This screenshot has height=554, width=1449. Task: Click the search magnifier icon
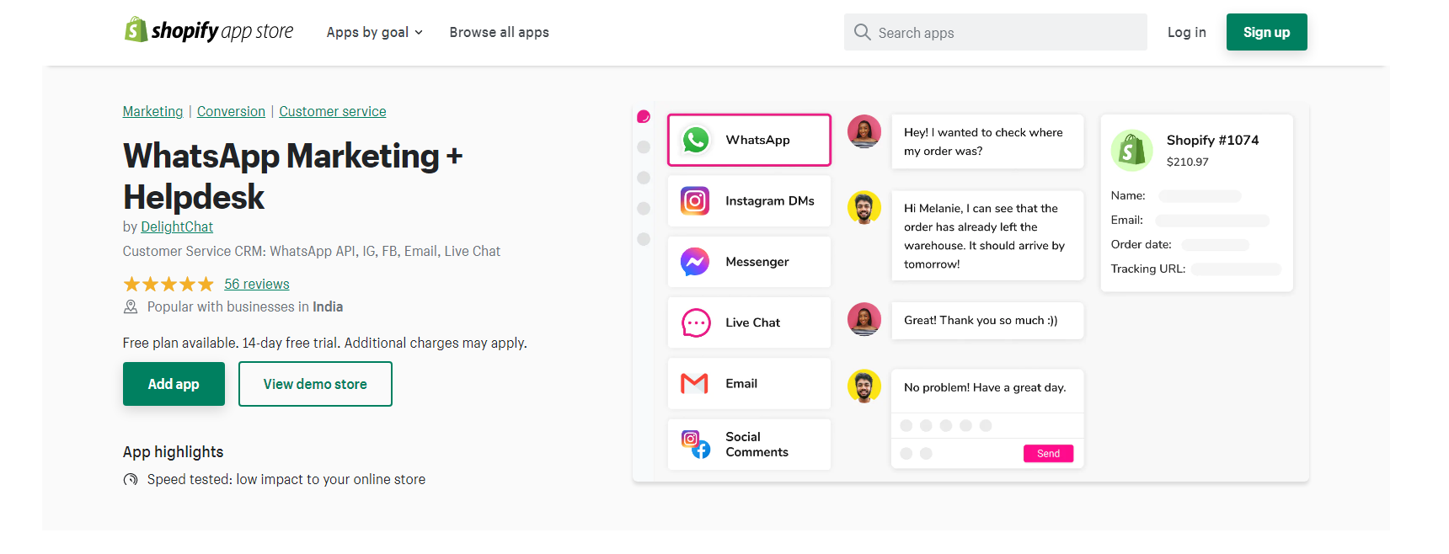coord(862,32)
